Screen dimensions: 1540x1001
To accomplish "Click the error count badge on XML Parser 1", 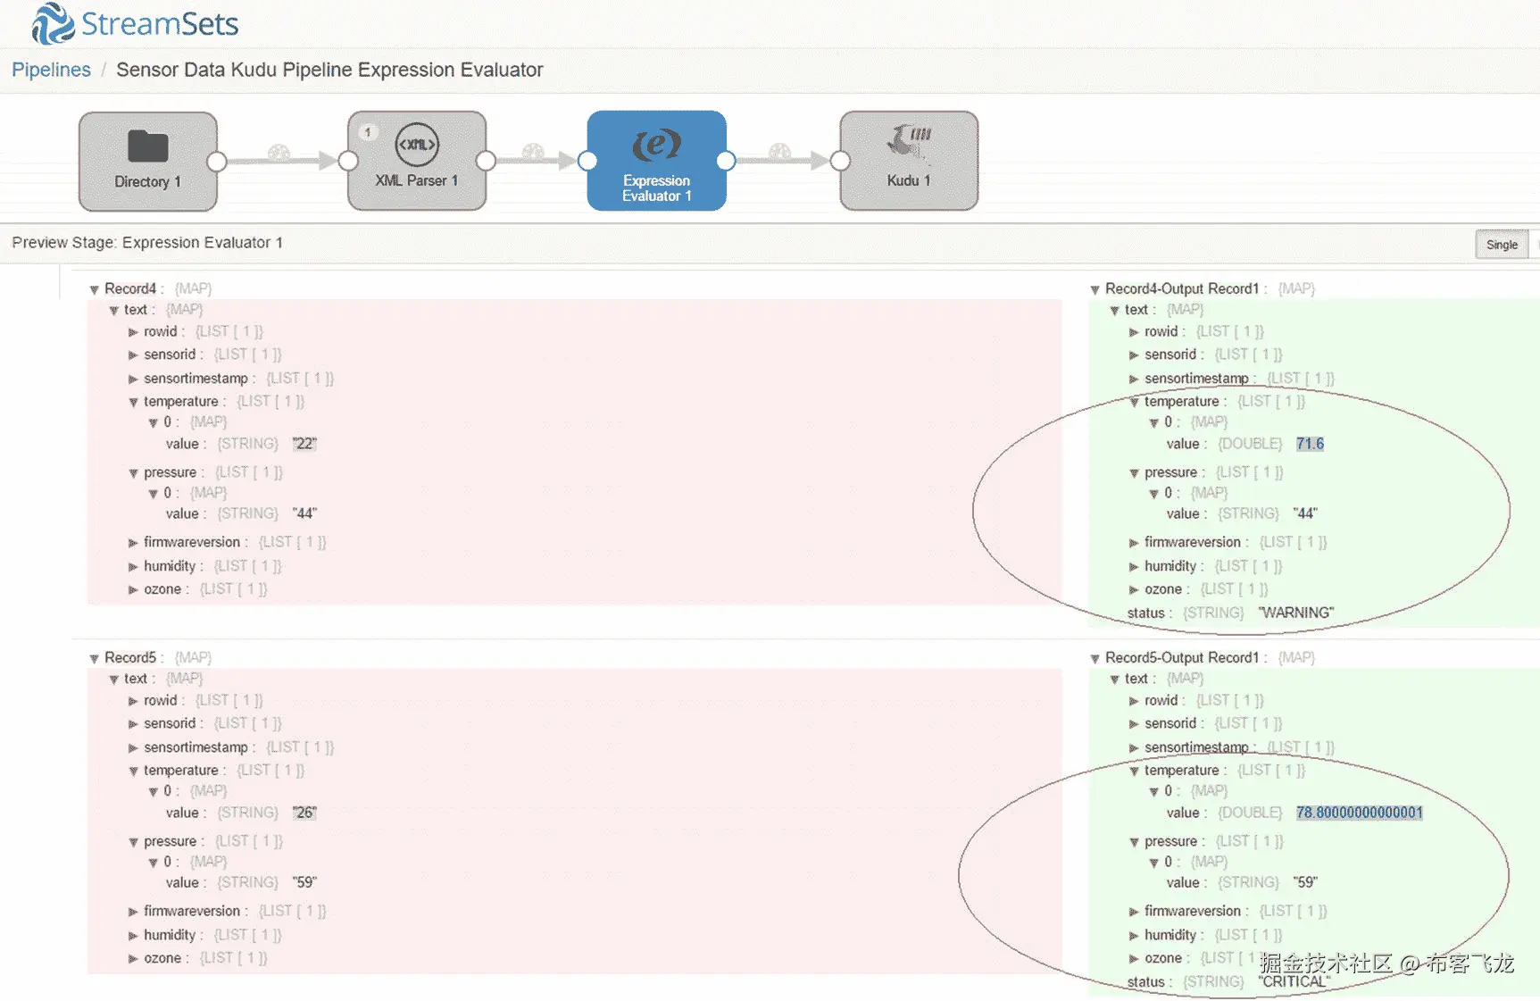I will point(367,130).
